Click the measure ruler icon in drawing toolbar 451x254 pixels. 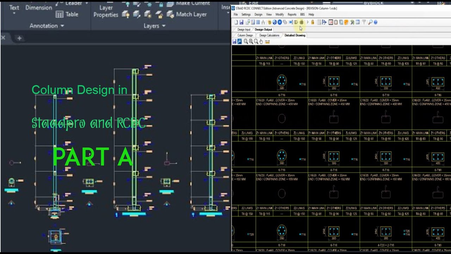pyautogui.click(x=267, y=42)
